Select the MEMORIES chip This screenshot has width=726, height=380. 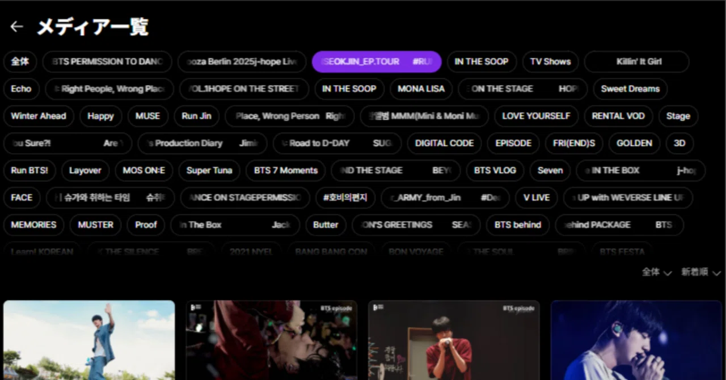coord(33,225)
